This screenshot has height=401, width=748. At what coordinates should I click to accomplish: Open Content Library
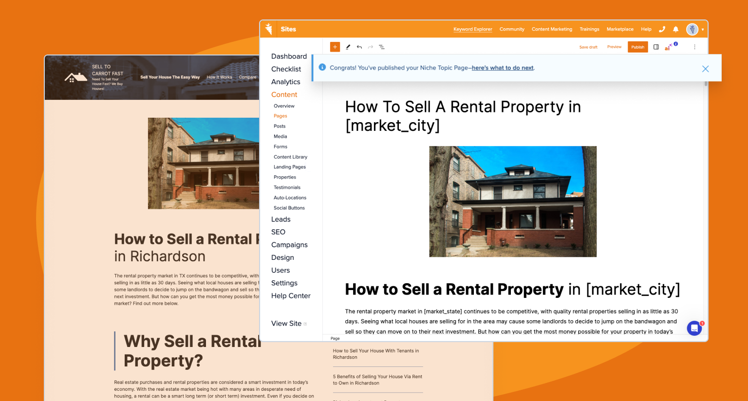290,157
